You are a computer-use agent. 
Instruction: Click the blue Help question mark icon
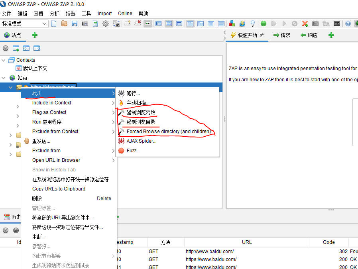[x=348, y=24]
